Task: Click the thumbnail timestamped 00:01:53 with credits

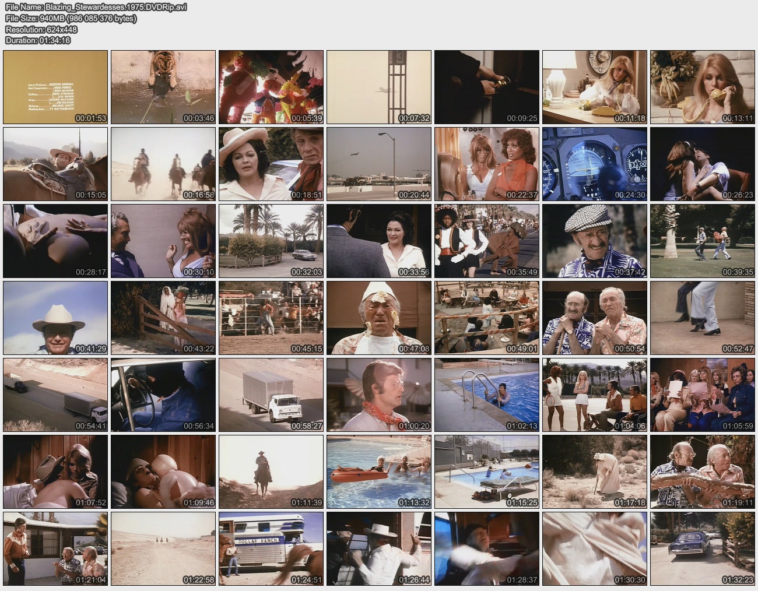Action: (55, 87)
